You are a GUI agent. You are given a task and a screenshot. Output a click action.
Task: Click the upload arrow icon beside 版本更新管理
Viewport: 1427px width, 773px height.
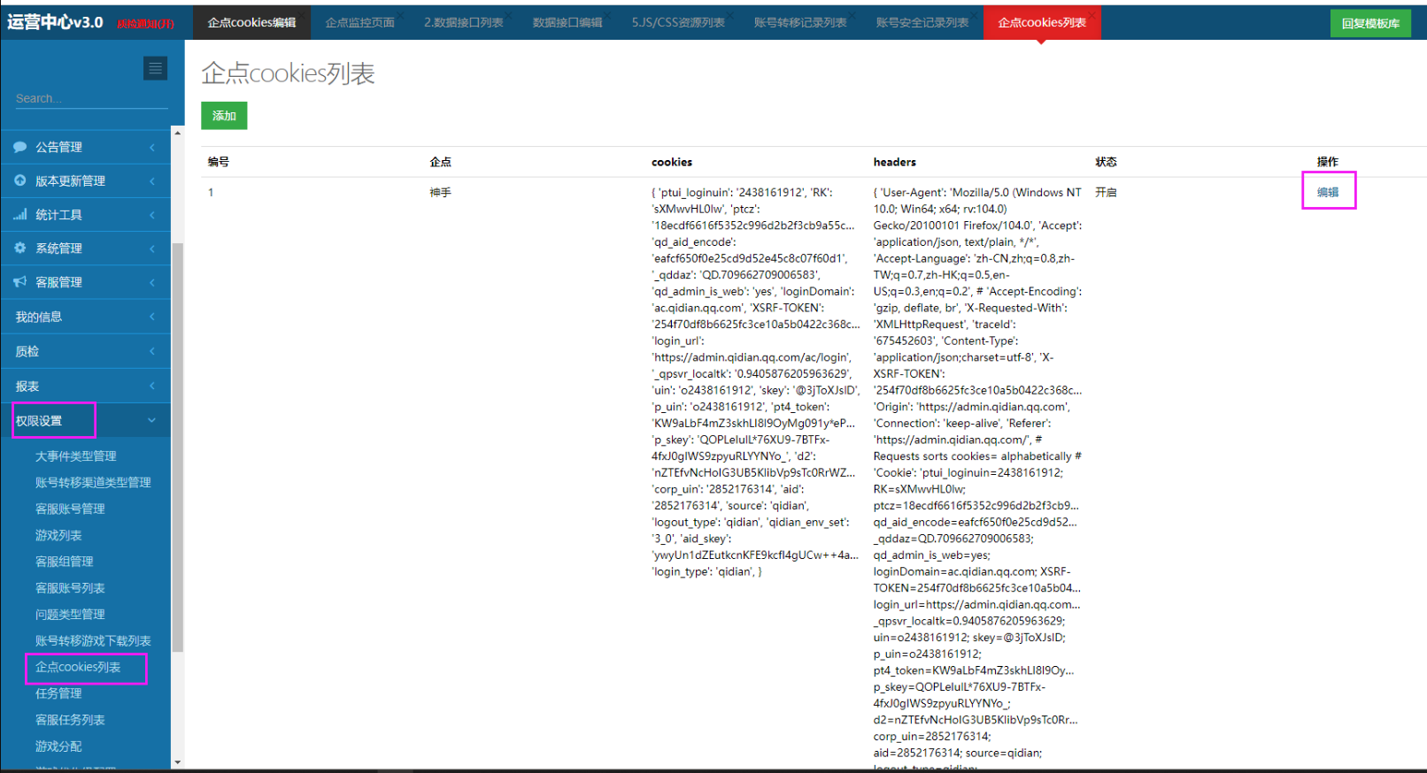pyautogui.click(x=20, y=180)
